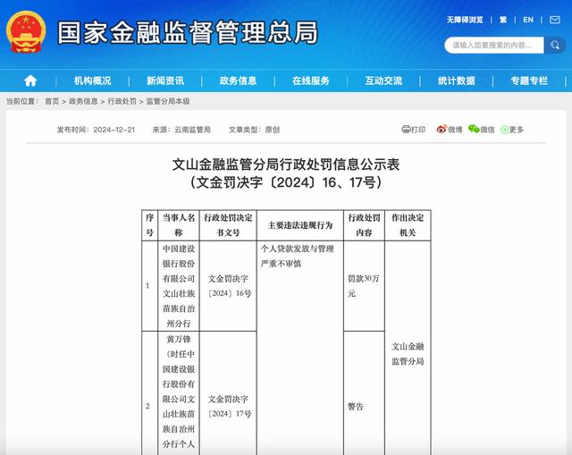572x455 pixels.
Task: Switch language to EN
Action: tap(528, 20)
